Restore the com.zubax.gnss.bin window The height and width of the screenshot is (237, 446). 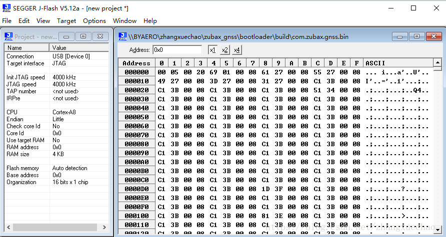416,36
